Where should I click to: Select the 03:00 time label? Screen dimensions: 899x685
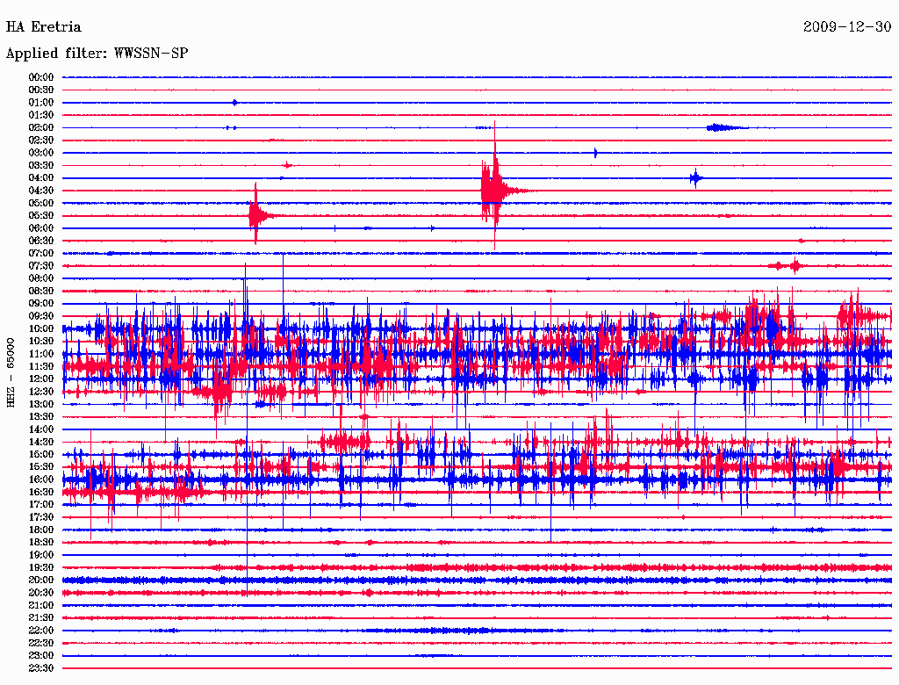pos(40,153)
